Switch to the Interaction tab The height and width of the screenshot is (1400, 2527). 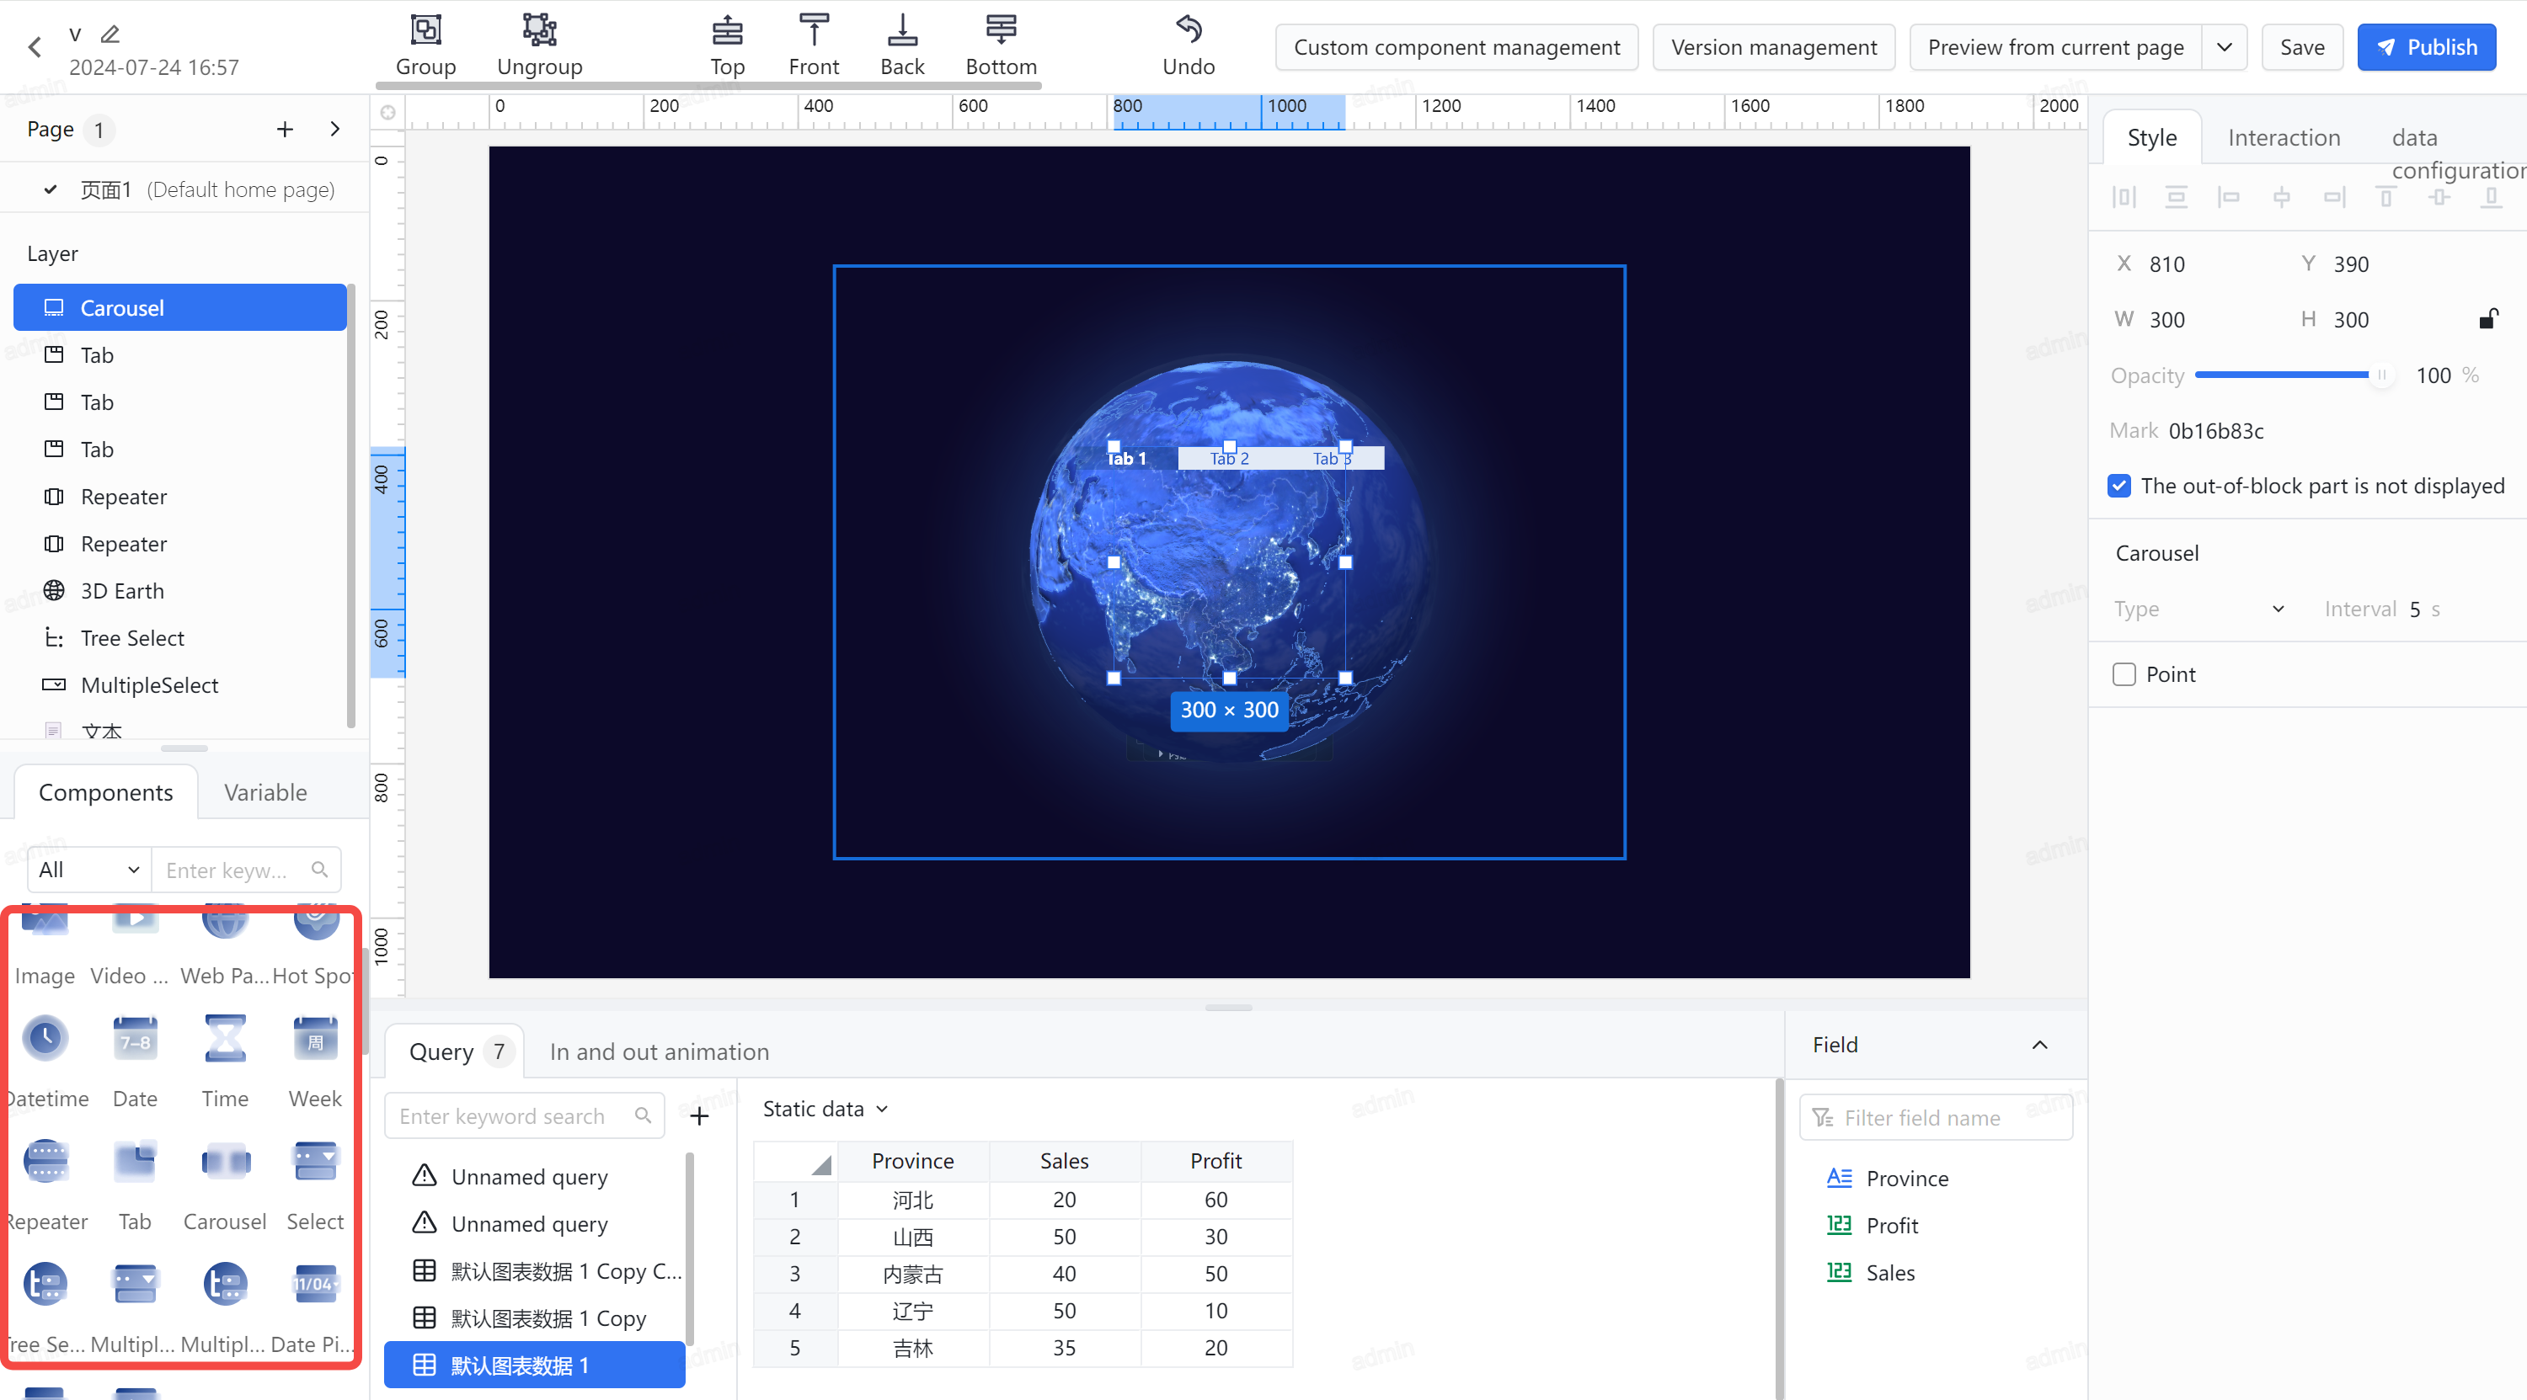click(2284, 137)
